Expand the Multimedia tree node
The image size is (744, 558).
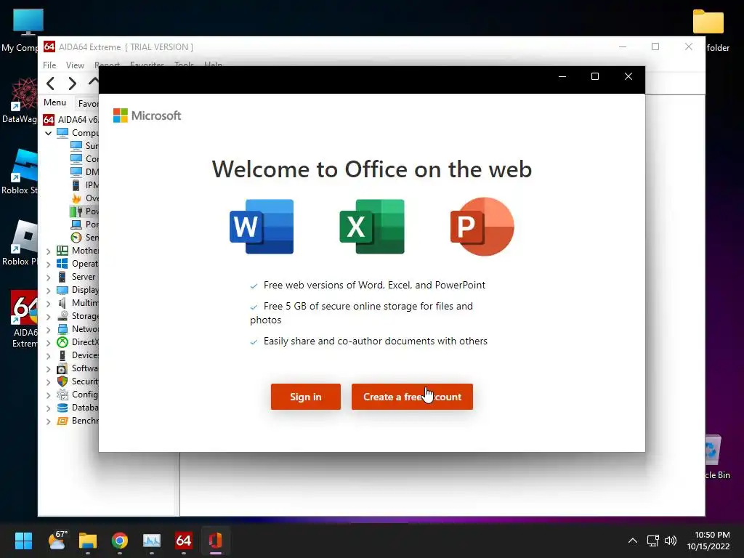click(49, 303)
